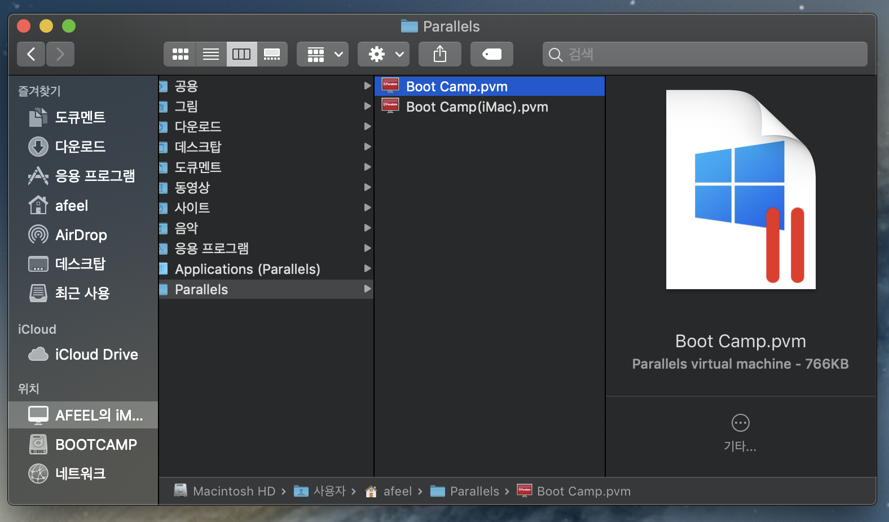
Task: Select the 데스크탑 folder in column list
Action: tap(266, 147)
